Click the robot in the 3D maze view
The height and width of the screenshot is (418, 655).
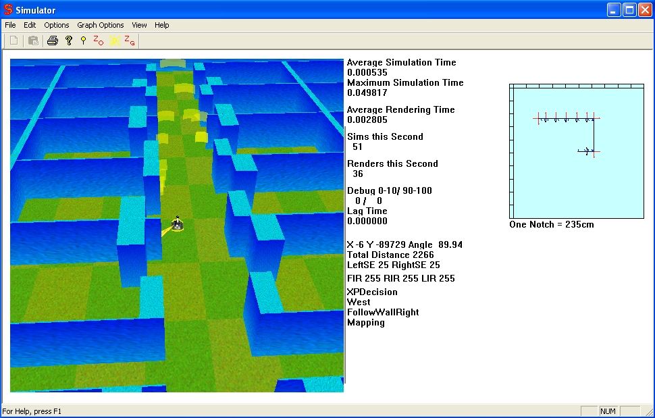tap(177, 224)
